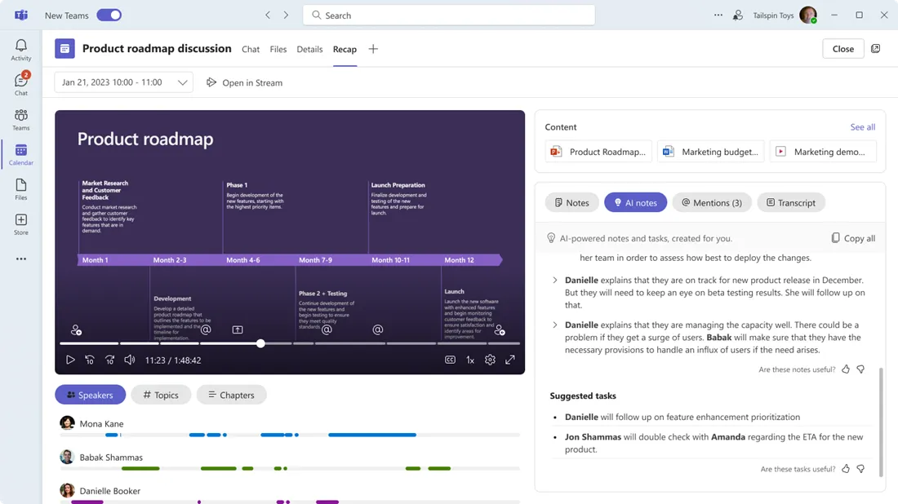Open the Files app in the sidebar

coord(21,188)
